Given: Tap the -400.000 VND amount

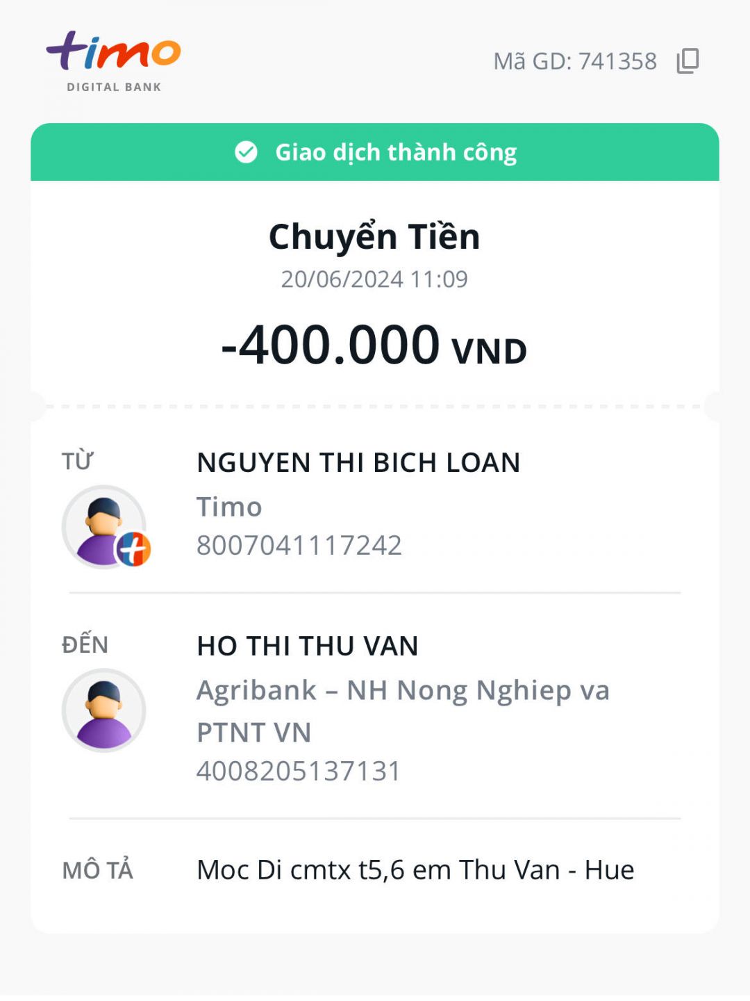Looking at the screenshot, I should click(x=374, y=345).
